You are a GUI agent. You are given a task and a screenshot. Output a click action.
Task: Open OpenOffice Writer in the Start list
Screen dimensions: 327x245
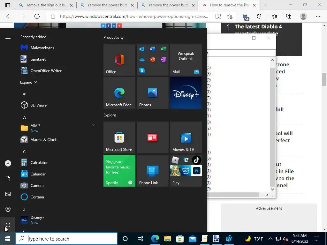pos(41,71)
